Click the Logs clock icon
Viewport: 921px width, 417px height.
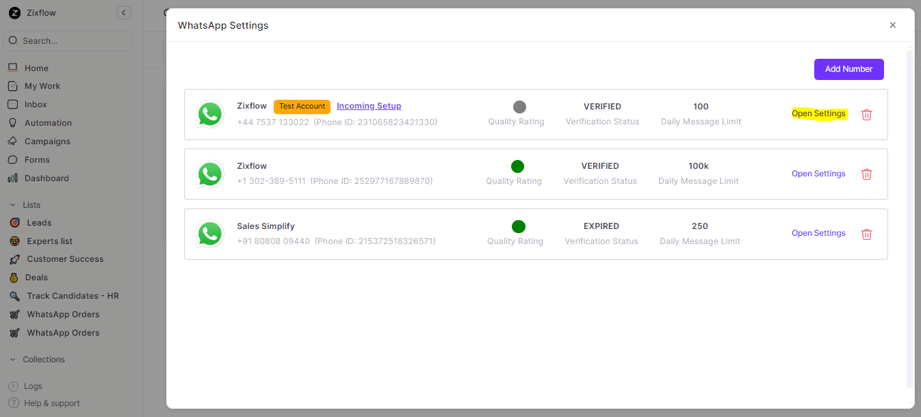coord(13,386)
